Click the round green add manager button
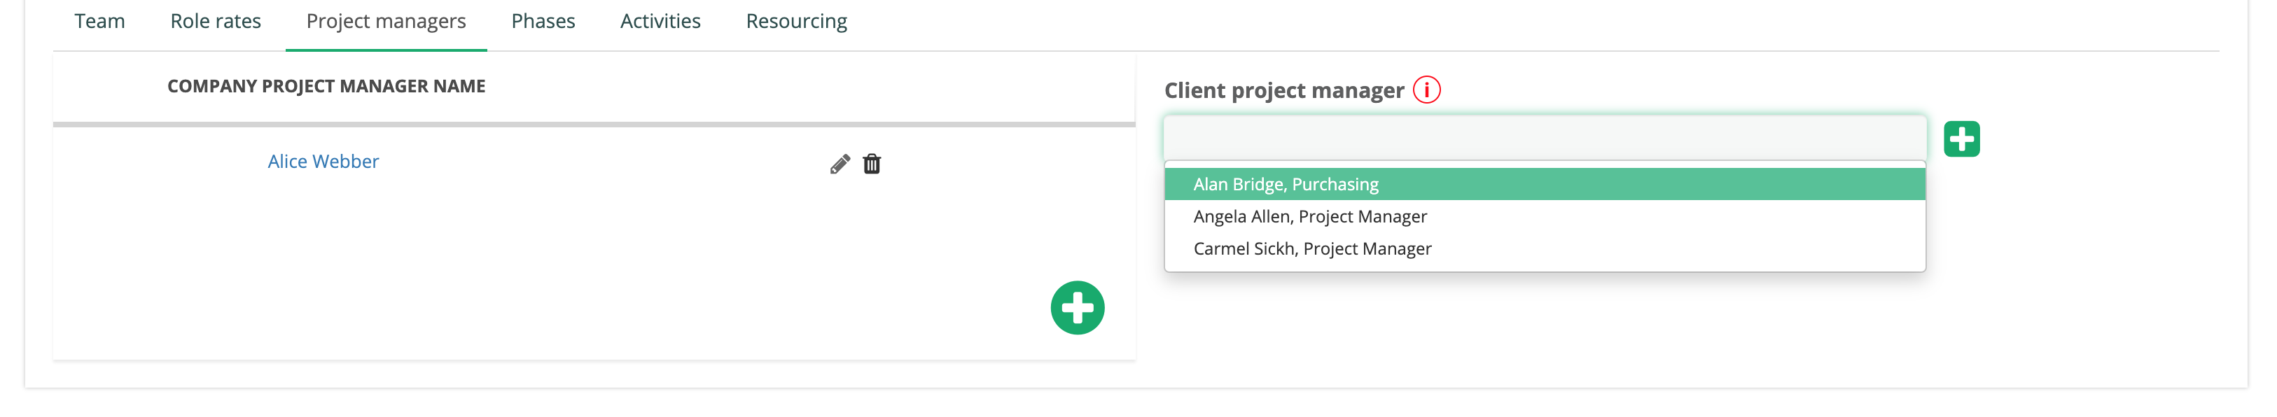The height and width of the screenshot is (417, 2277). point(1077,309)
